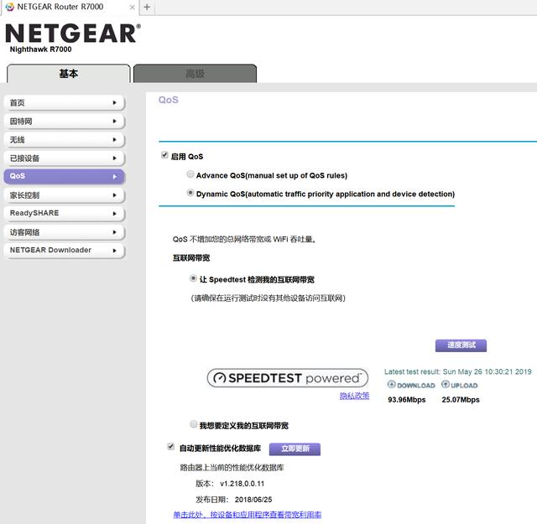This screenshot has width=537, height=524.
Task: Open the 家长控制 menu item
Action: click(64, 195)
